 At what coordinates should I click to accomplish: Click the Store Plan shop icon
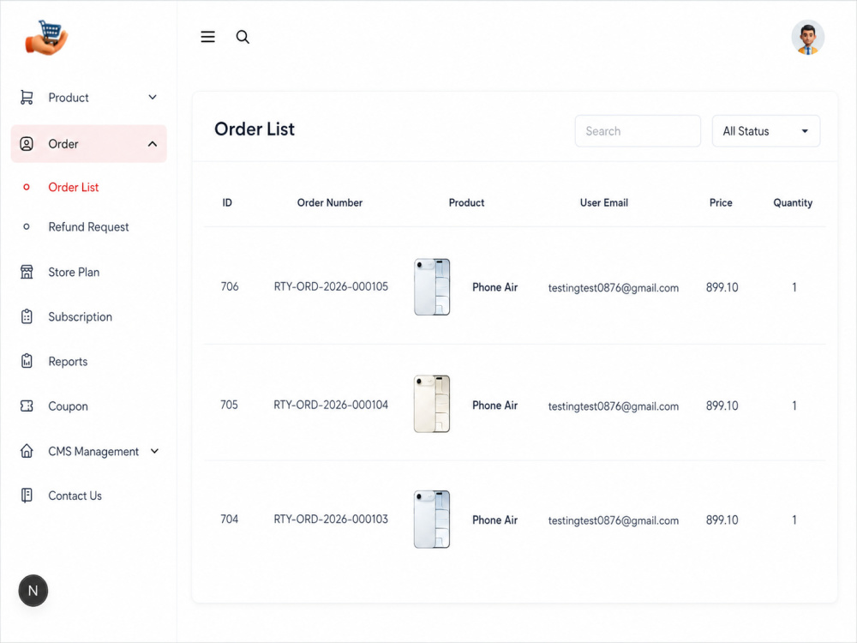[27, 272]
